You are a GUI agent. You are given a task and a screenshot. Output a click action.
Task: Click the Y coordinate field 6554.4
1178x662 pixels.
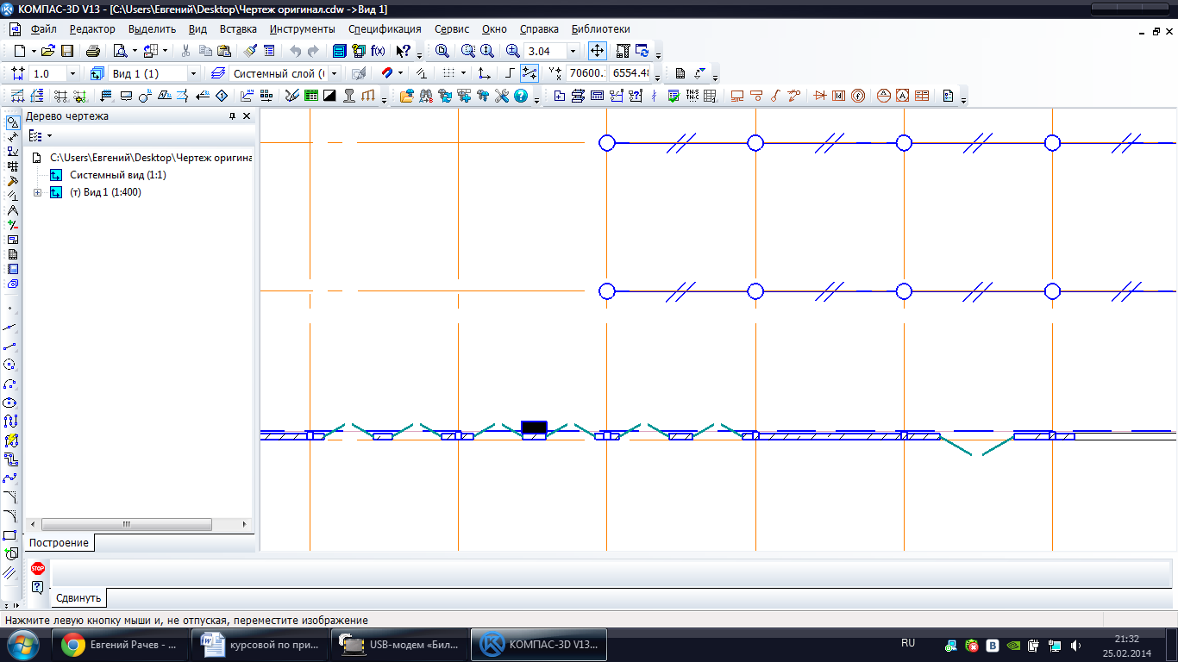[x=630, y=73]
